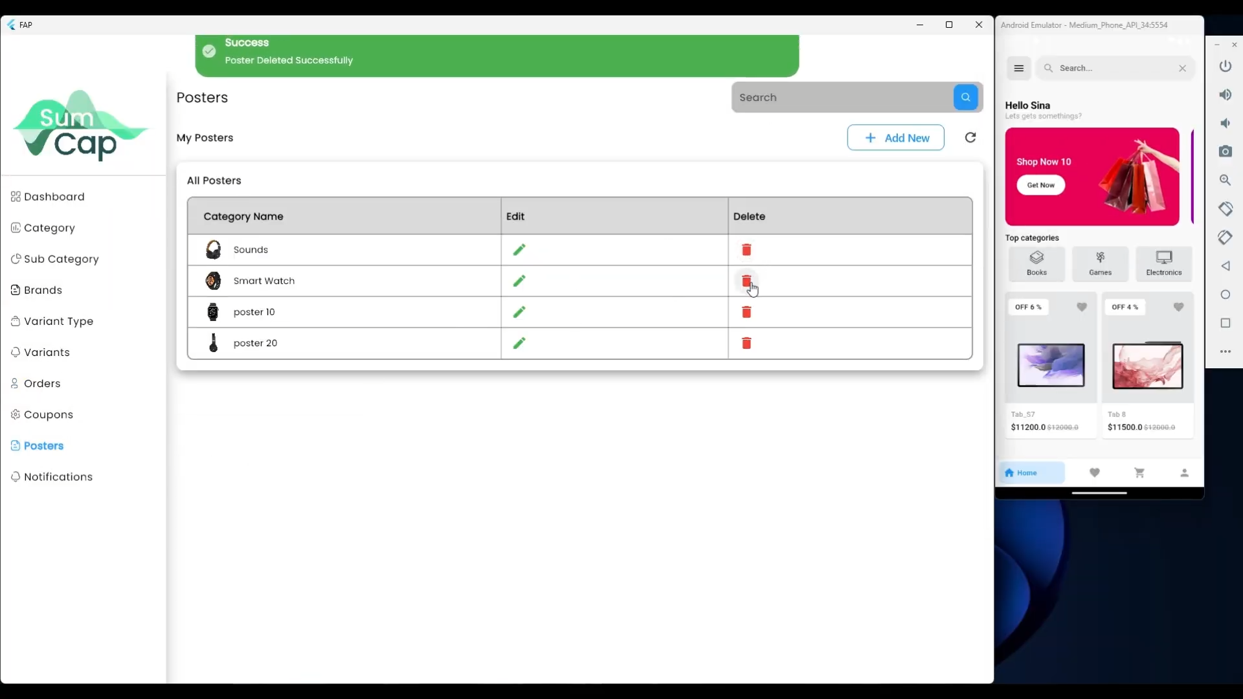Screen dimensions: 1243x699
Task: Edit the Sounds poster
Action: click(519, 250)
